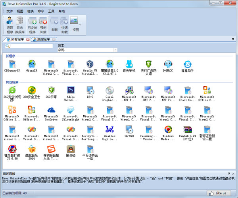Collapse the 新程序 group header
The image size is (238, 198).
10,56
